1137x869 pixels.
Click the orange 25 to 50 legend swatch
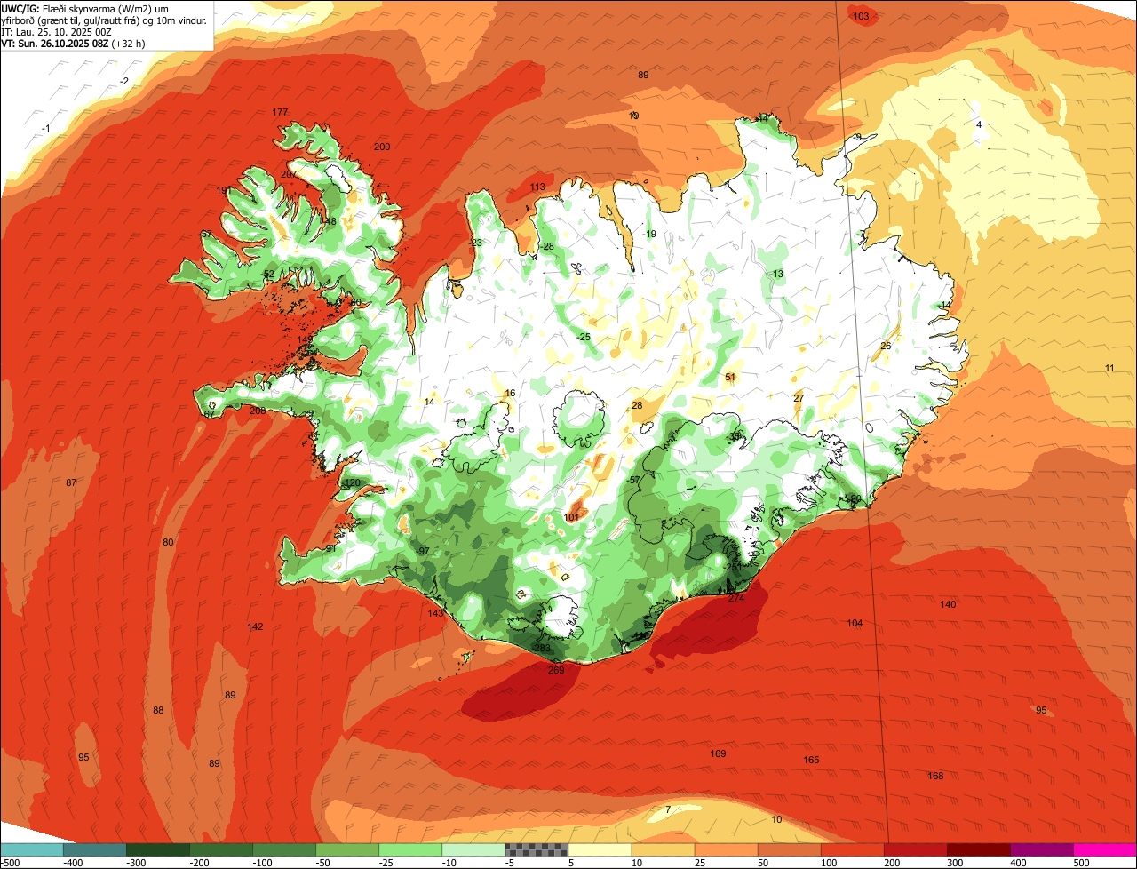(726, 849)
